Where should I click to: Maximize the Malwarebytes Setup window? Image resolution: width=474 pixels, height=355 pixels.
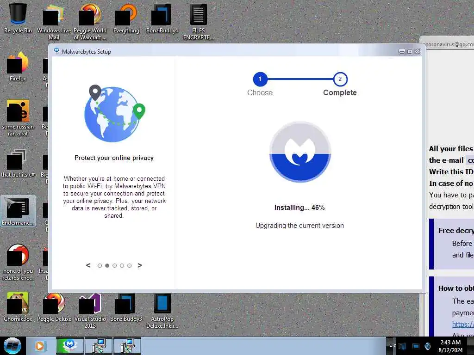410,52
